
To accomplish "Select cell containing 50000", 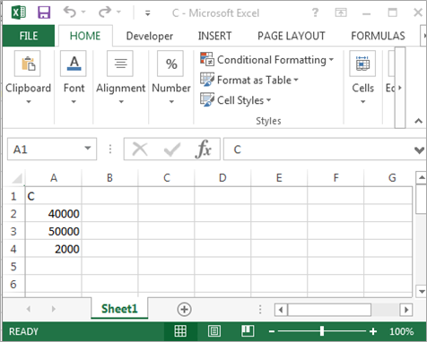I will (54, 231).
